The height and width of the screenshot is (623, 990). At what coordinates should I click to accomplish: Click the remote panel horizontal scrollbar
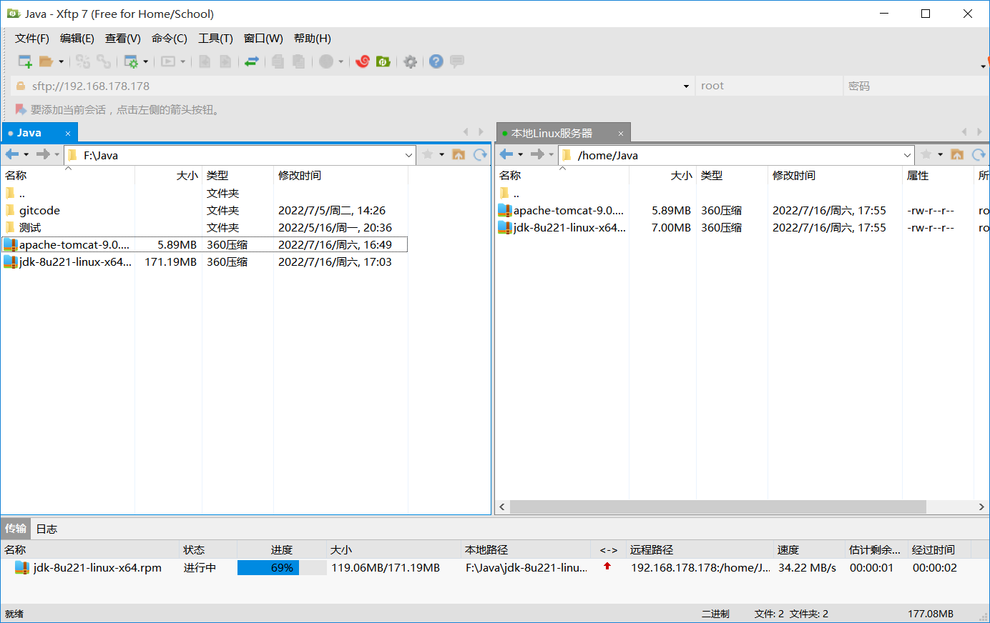tap(718, 507)
